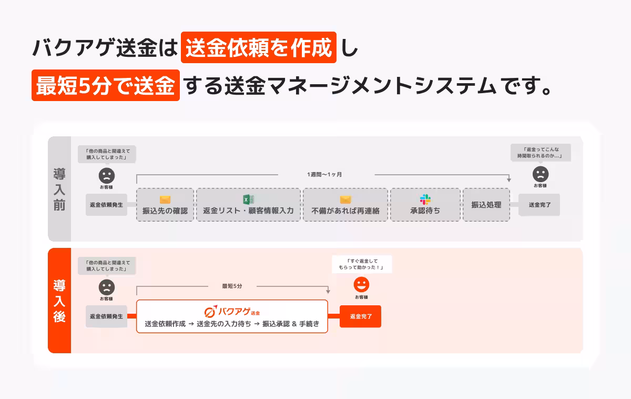Click the Excel icon above 返金リスト・顧客情報入力
Viewport: 631px width, 399px height.
click(x=248, y=200)
